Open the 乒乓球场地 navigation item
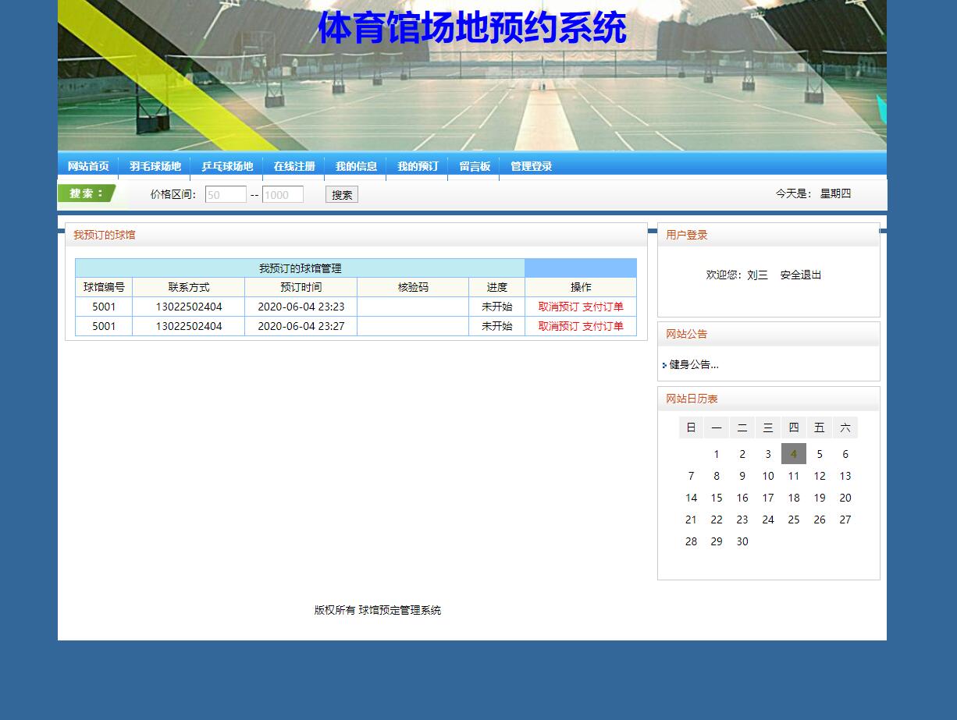Image resolution: width=957 pixels, height=720 pixels. (228, 166)
